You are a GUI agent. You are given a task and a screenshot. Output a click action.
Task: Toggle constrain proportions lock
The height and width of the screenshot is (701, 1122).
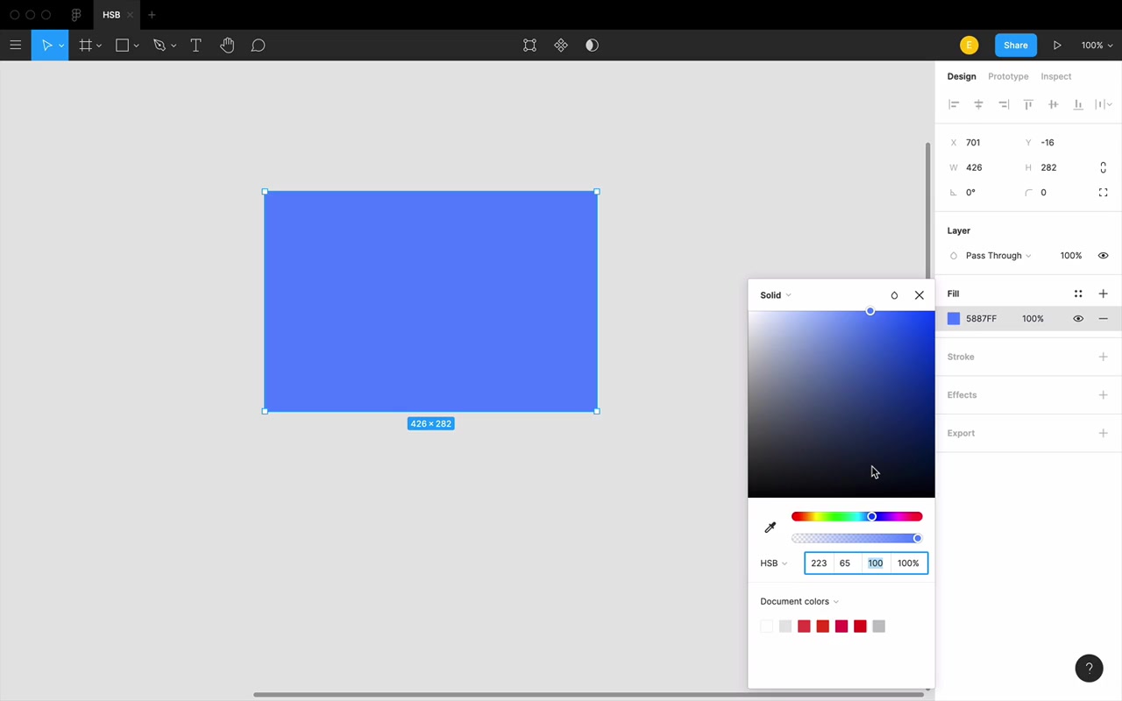[1103, 167]
